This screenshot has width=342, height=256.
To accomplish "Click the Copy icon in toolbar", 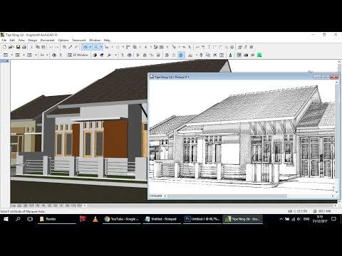I will [x=38, y=47].
